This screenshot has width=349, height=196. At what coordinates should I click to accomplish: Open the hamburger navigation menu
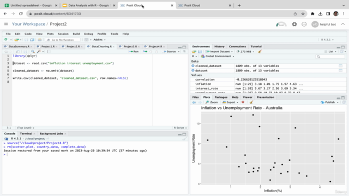(x=6, y=24)
